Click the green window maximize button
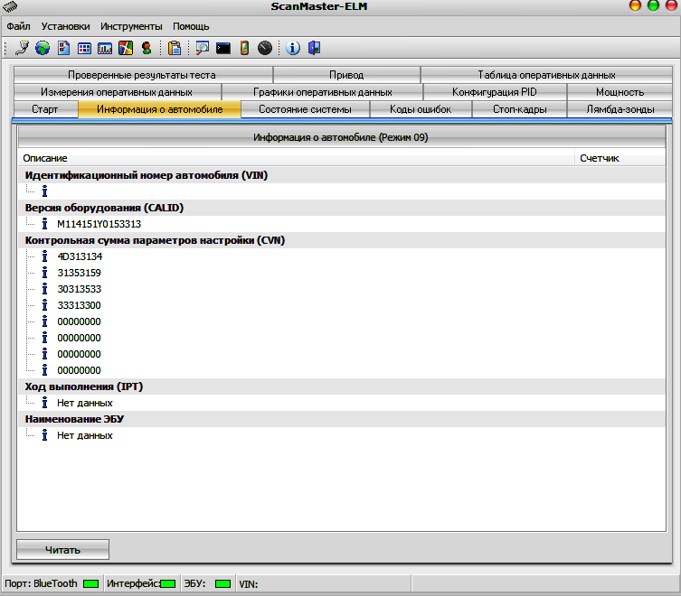Screen dimensions: 681x596 pos(653,5)
